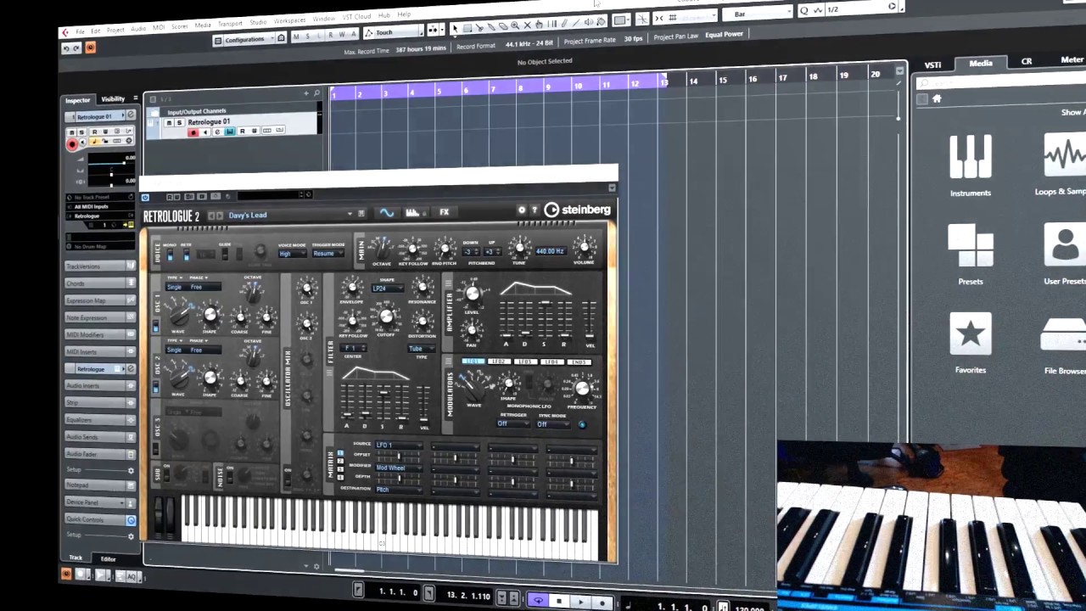Mute the Retrologue 01 track
Screen dimensions: 1086x611
tap(169, 123)
